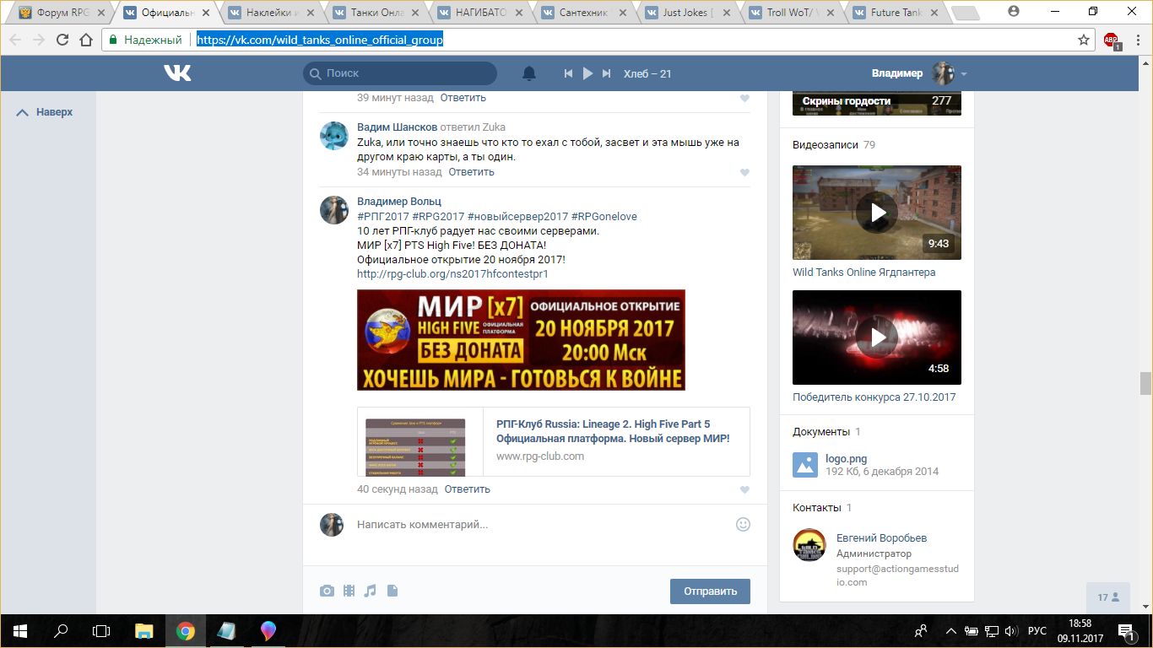Like Вадим Шансков's comment with heart
The image size is (1153, 648).
tap(744, 172)
